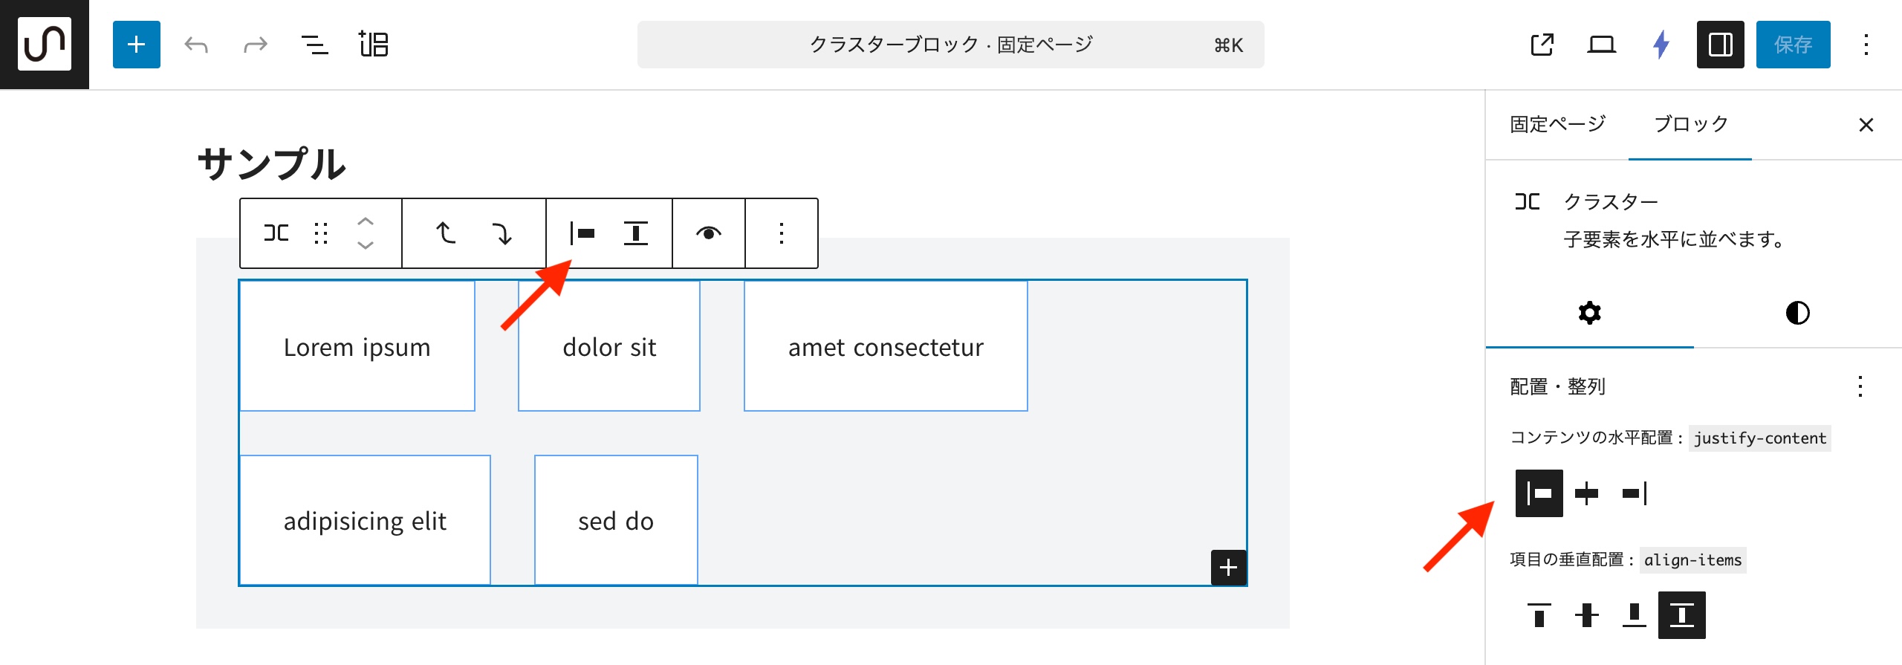Undo the last edit
Viewport: 1902px width, 665px height.
[196, 45]
